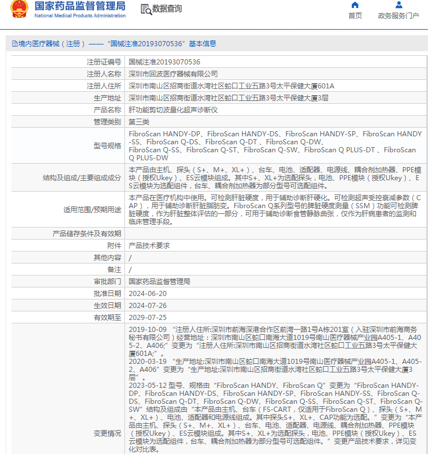Click the 2023-05-12 change record entry
The image size is (428, 454).
click(276, 417)
